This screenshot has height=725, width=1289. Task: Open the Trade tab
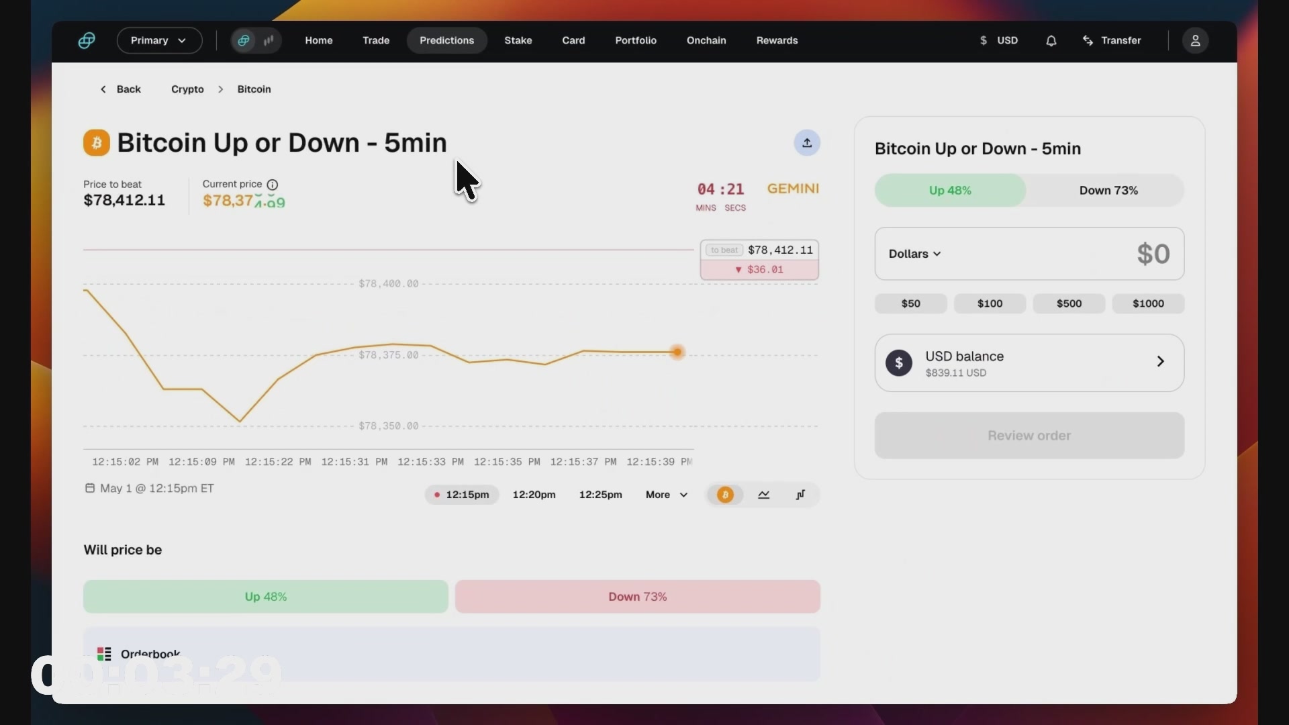click(376, 41)
